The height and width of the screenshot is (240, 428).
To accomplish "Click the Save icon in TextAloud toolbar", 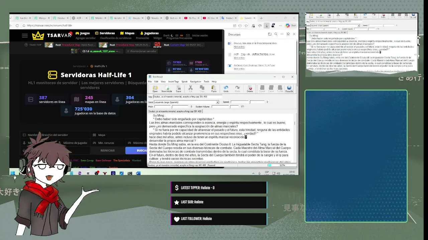I will click(179, 89).
